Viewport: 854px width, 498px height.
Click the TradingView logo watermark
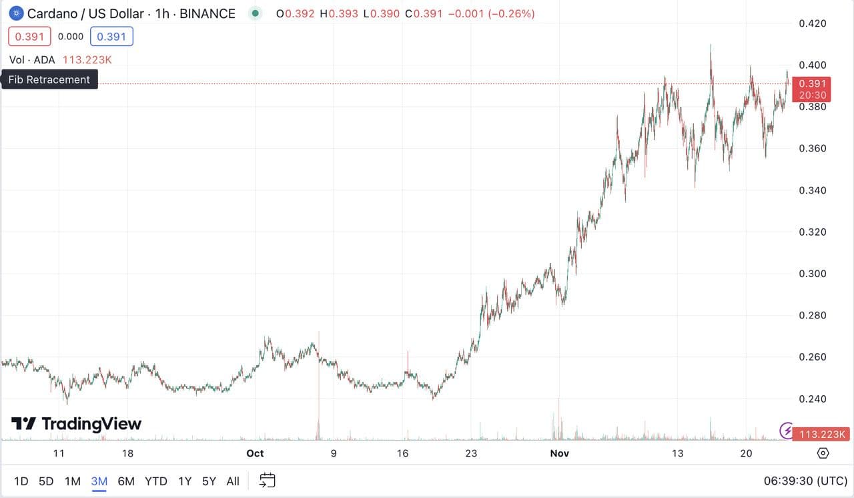pos(76,424)
